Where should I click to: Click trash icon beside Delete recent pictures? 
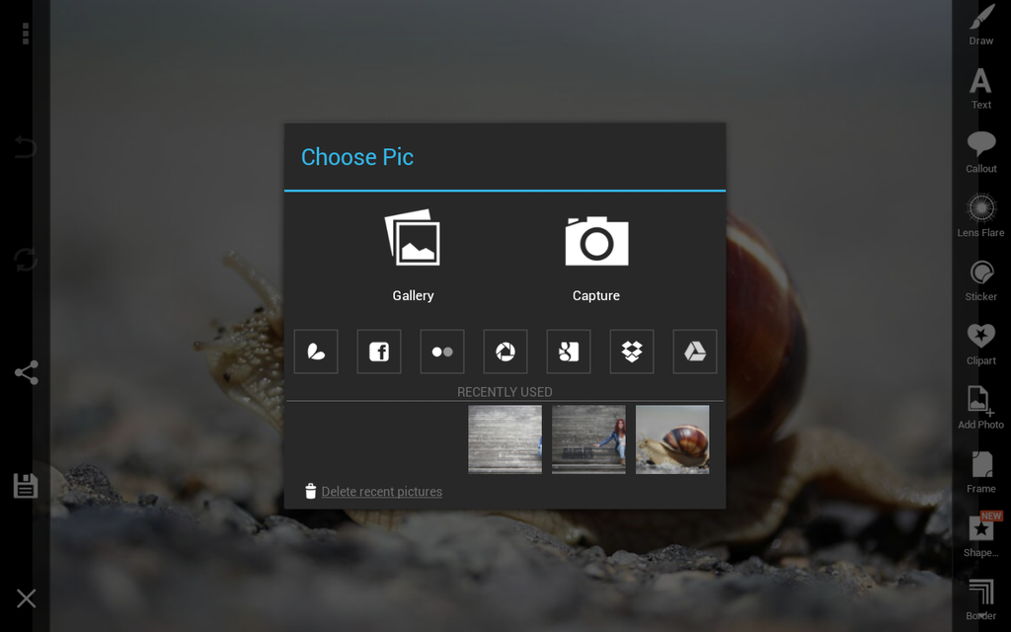click(310, 491)
